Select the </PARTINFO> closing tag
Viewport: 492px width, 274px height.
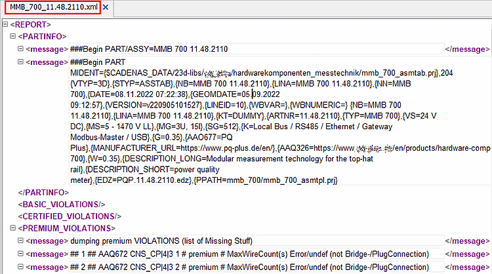[43, 193]
